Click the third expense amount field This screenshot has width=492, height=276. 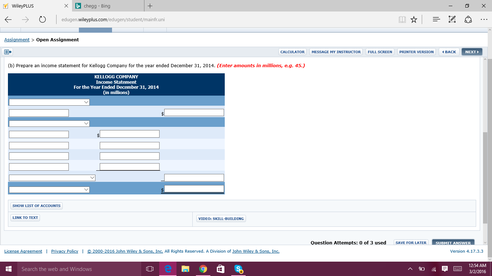pyautogui.click(x=130, y=156)
